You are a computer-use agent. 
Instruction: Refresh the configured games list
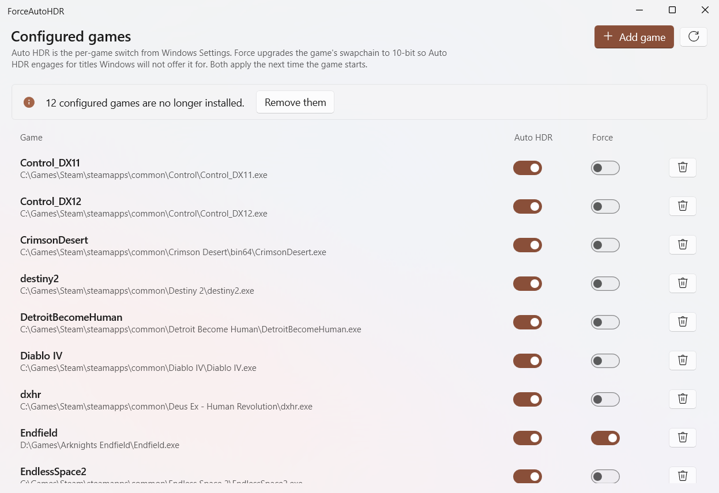[x=694, y=37]
